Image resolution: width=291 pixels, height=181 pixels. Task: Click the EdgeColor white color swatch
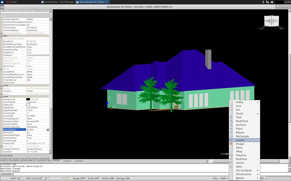click(28, 105)
